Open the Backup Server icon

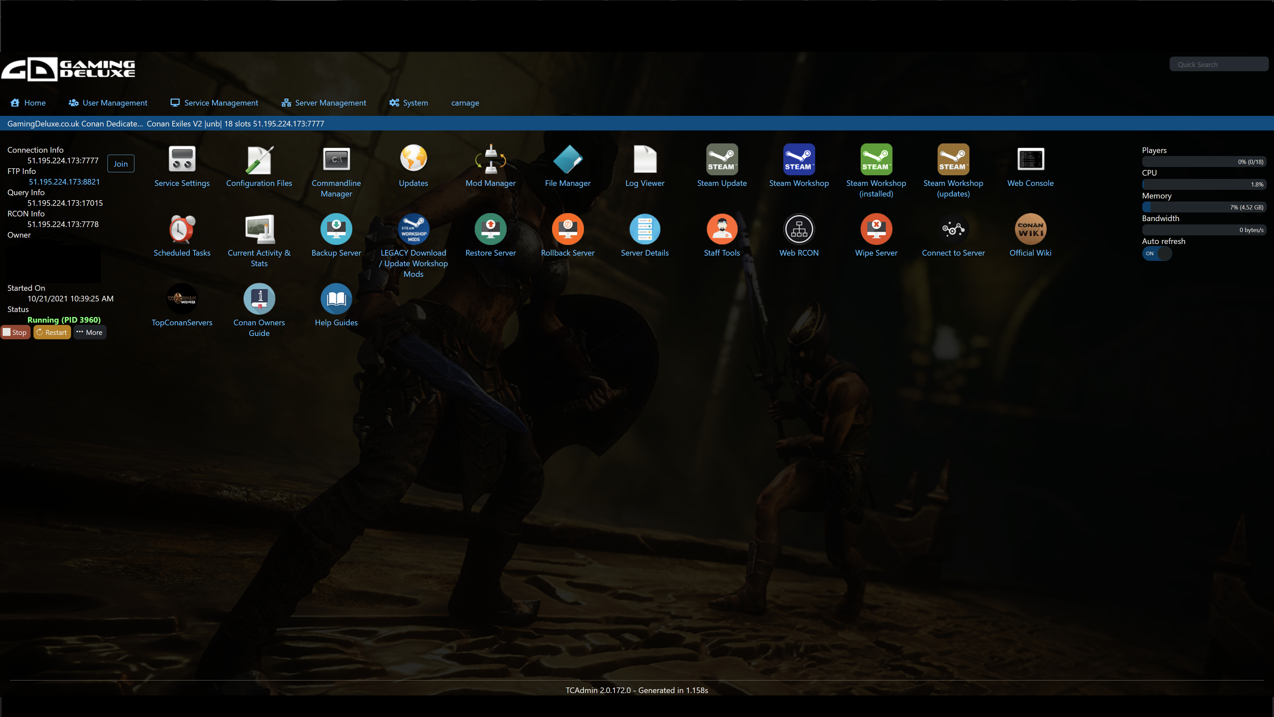click(x=336, y=229)
